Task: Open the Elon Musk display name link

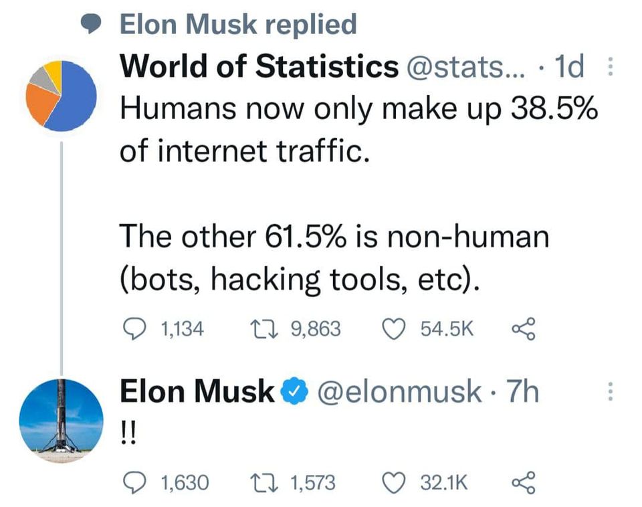Action: (197, 392)
